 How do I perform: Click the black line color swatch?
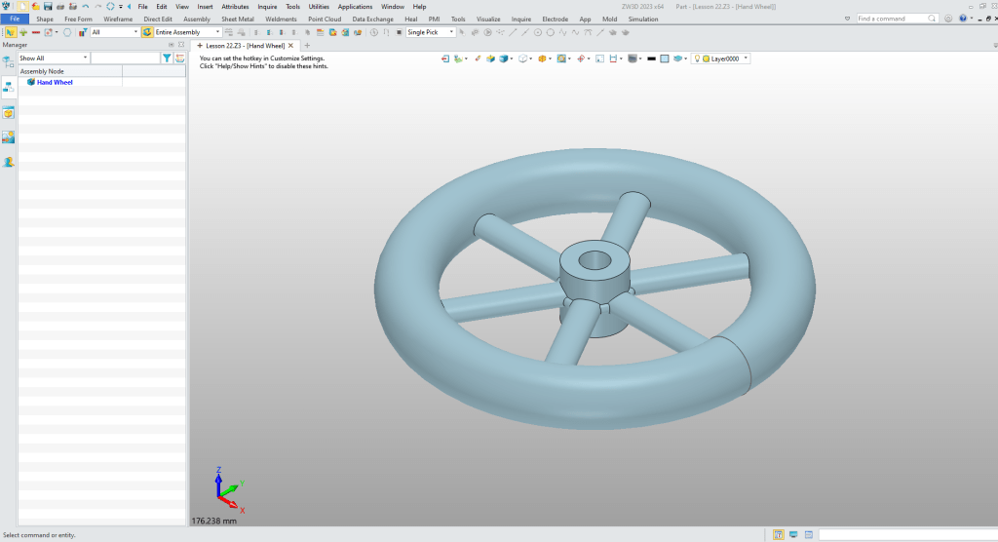(x=649, y=58)
